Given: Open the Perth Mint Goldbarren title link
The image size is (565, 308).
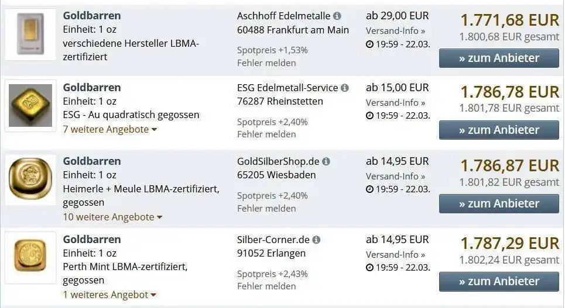Looking at the screenshot, I should [x=92, y=239].
